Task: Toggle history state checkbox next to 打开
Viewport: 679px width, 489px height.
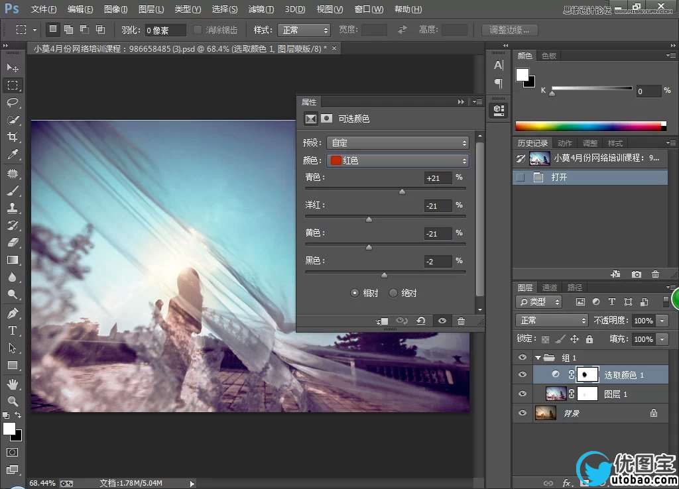Action: [521, 178]
